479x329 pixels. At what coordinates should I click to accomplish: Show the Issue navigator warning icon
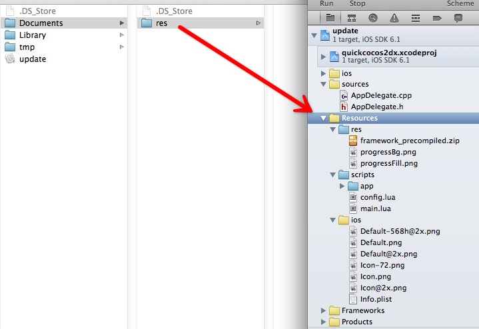coord(394,19)
